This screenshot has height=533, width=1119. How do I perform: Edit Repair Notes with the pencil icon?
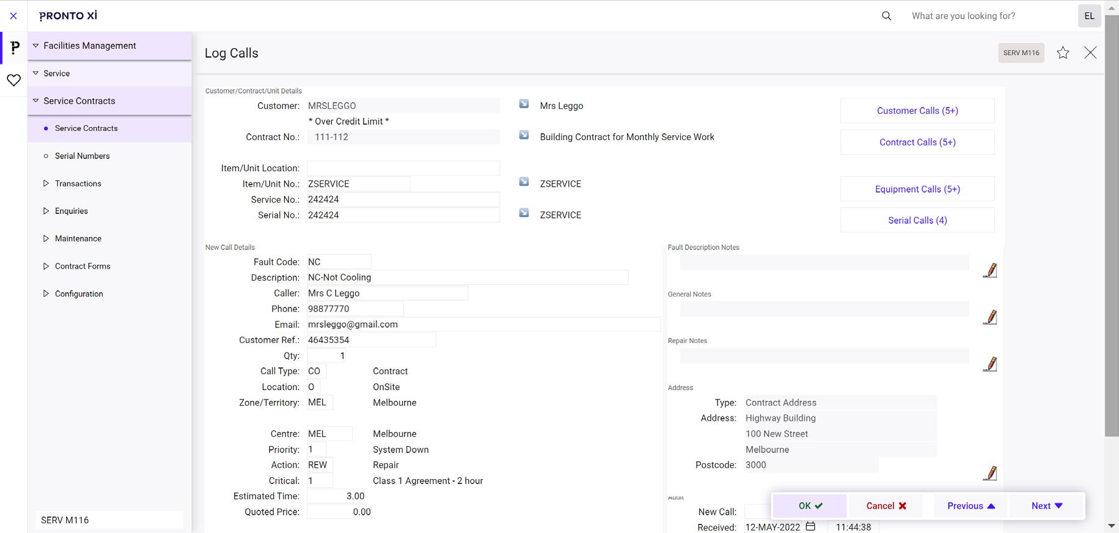pos(990,364)
